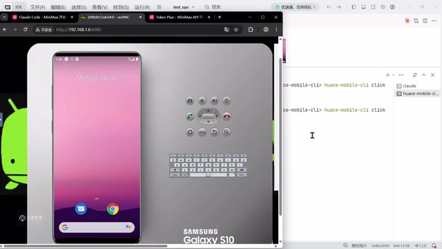Open the Chrome app on the phone screen
This screenshot has height=249, width=442.
[x=113, y=209]
